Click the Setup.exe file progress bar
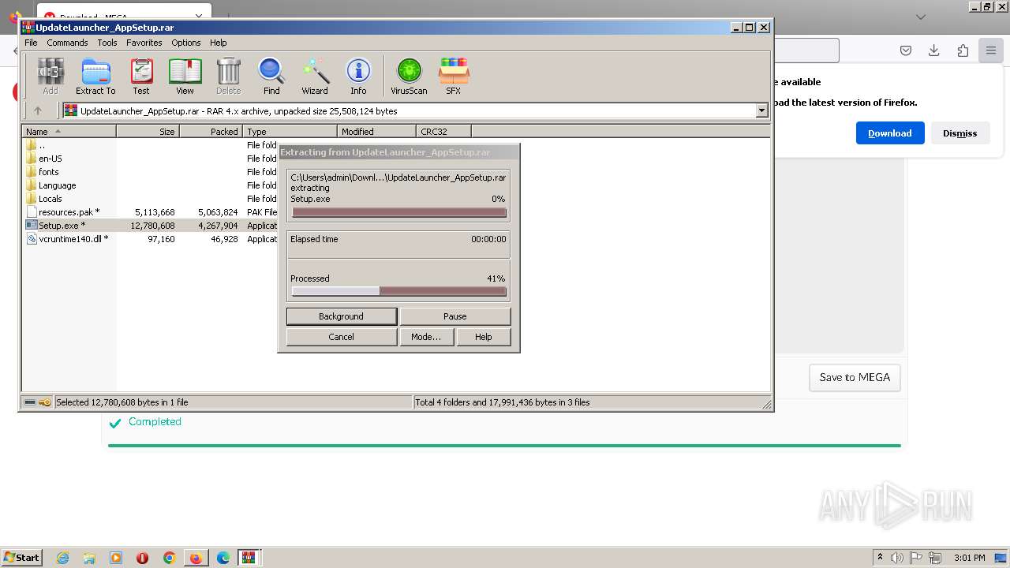Screen dimensions: 1010x568 coord(398,212)
